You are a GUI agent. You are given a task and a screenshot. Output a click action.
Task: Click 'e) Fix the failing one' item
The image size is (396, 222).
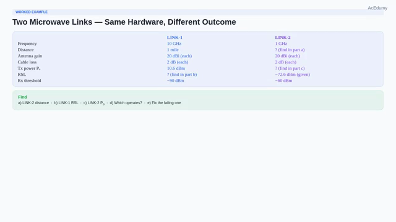point(164,103)
